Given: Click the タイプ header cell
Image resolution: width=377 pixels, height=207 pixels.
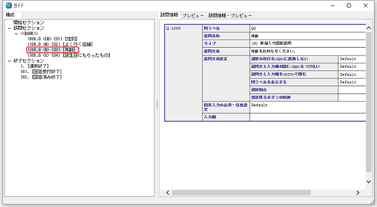Looking at the screenshot, I should 226,44.
